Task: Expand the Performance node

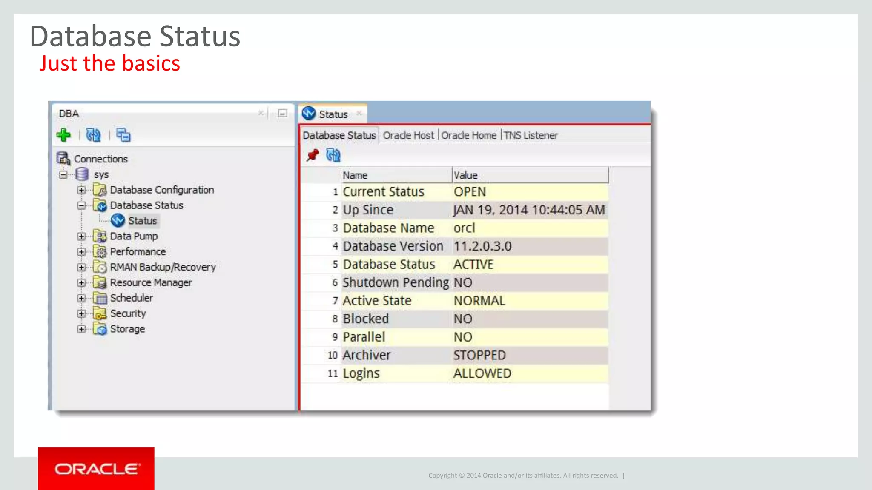Action: (x=81, y=252)
